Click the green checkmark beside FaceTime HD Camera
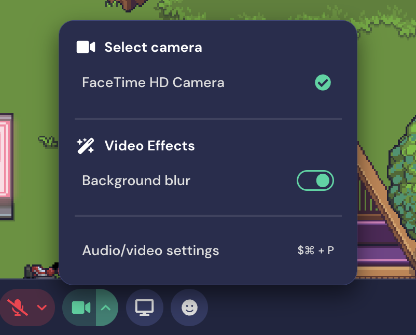The width and height of the screenshot is (416, 335). click(x=323, y=82)
